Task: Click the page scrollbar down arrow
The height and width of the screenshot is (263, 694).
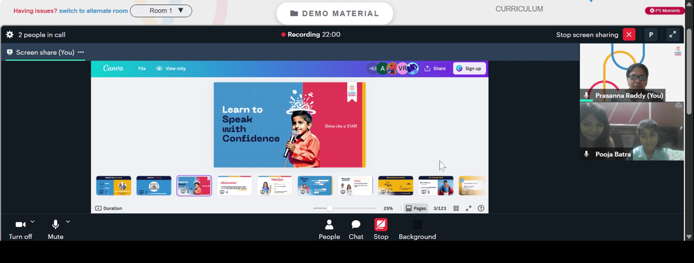Action: [x=690, y=237]
